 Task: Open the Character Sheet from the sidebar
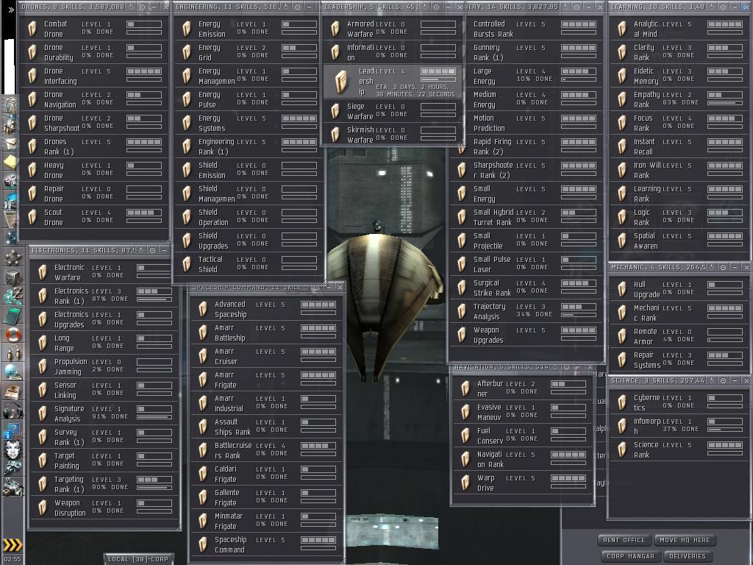coord(10,104)
